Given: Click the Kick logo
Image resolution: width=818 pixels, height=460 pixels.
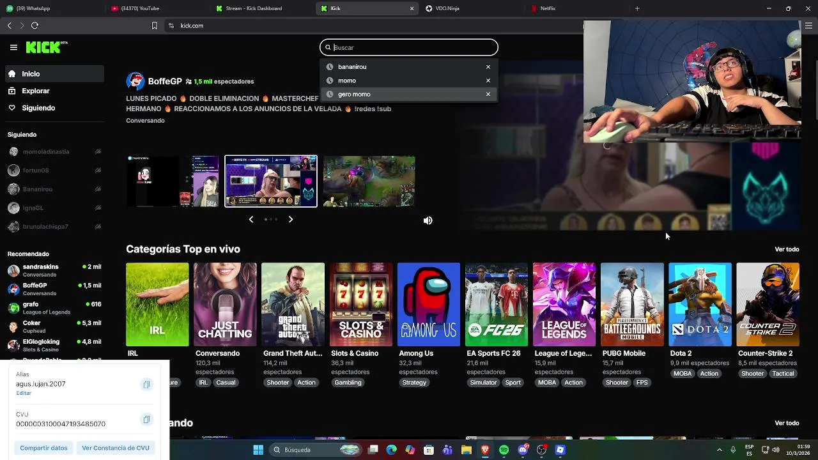Looking at the screenshot, I should click(47, 47).
